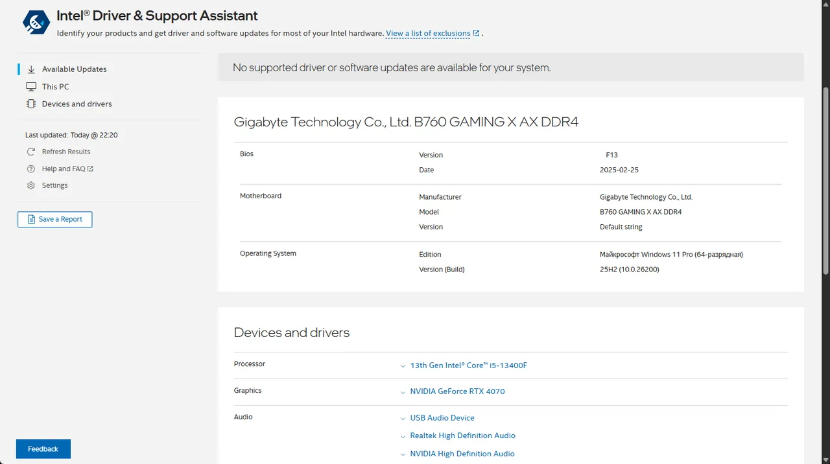
Task: Open Settings in sidebar
Action: [54, 185]
